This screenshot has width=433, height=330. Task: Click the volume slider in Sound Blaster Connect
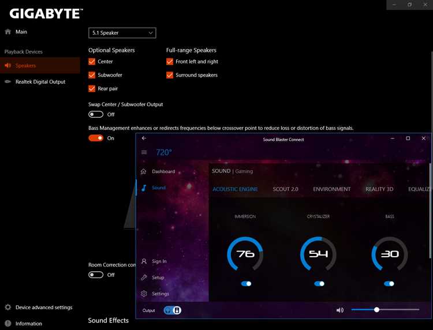tap(385, 310)
